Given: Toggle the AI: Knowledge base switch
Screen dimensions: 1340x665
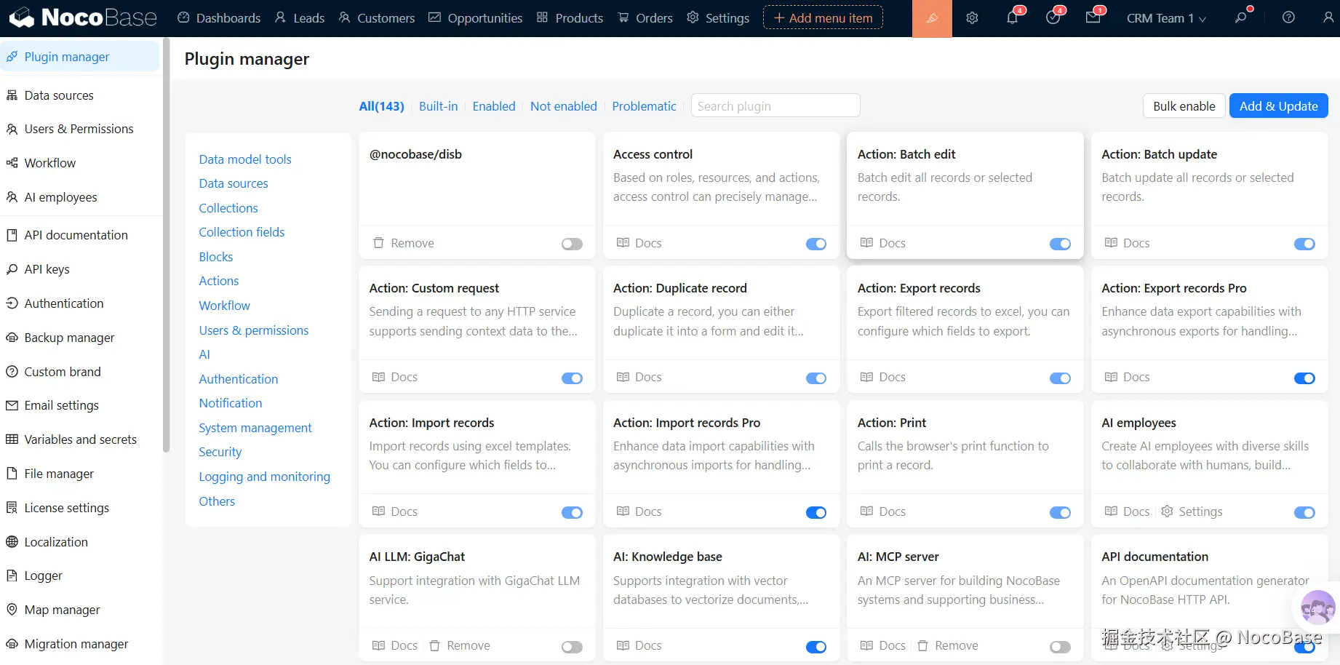Looking at the screenshot, I should click(816, 647).
